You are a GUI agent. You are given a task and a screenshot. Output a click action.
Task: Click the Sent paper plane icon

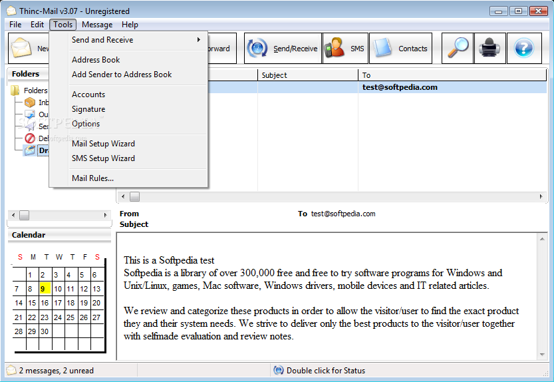point(30,126)
